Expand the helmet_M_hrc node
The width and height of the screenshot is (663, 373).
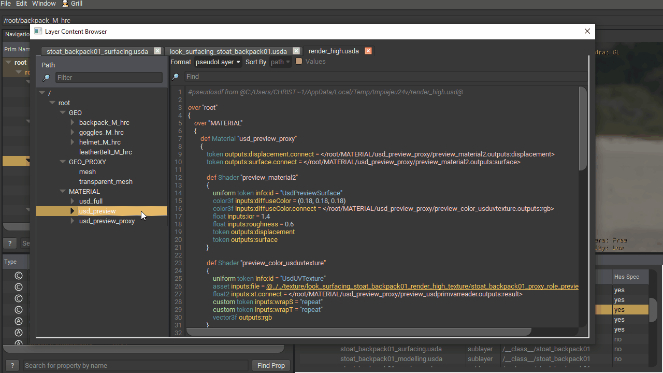[x=73, y=142]
